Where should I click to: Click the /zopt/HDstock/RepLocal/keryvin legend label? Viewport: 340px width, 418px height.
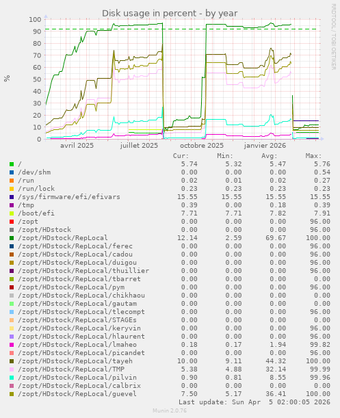79,328
